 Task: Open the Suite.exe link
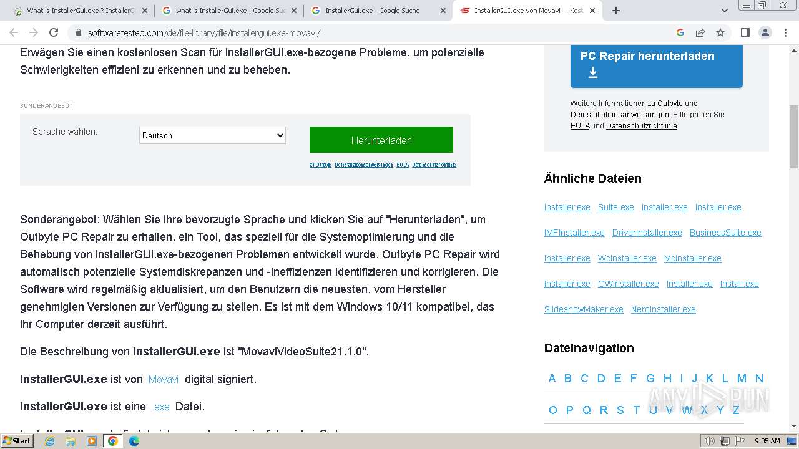click(x=615, y=207)
